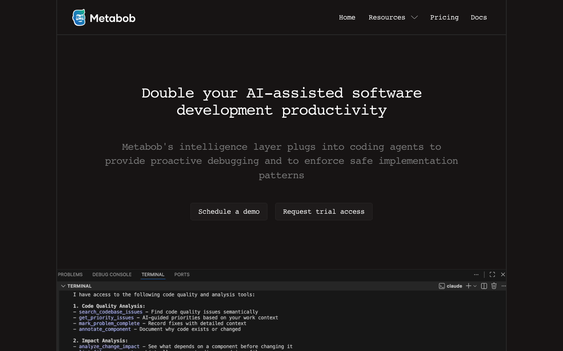
Task: Click the Metabob wordmark text
Action: coord(113,18)
